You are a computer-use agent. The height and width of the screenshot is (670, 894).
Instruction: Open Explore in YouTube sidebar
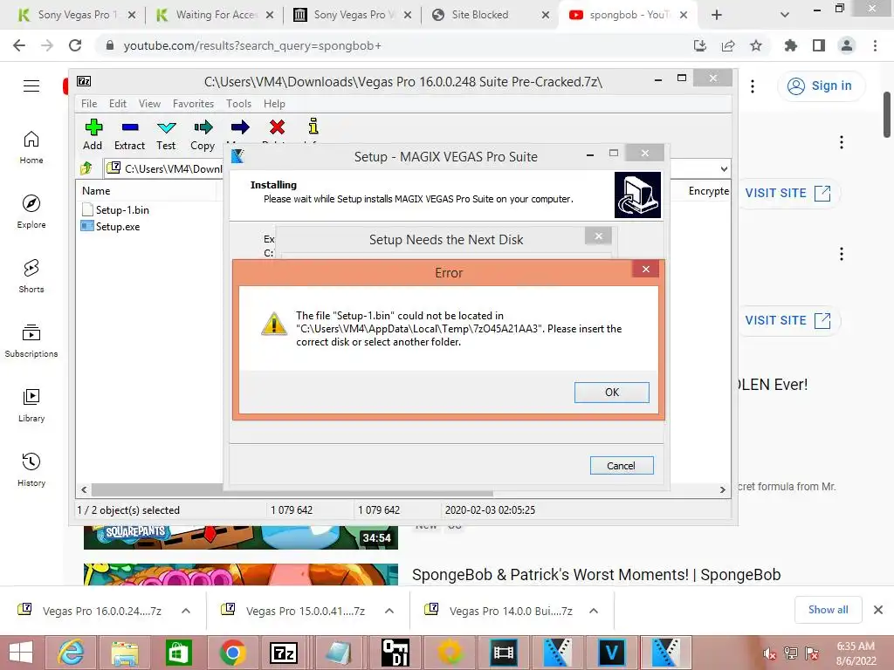(31, 211)
